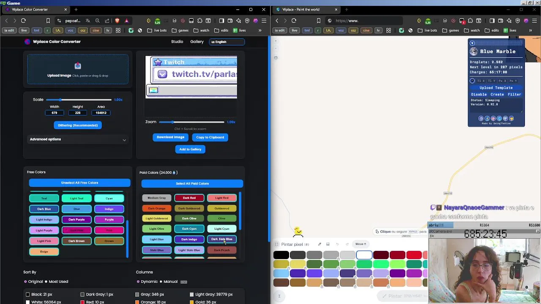Toggle the Dark Blue free color
The image size is (541, 304).
pos(44,209)
